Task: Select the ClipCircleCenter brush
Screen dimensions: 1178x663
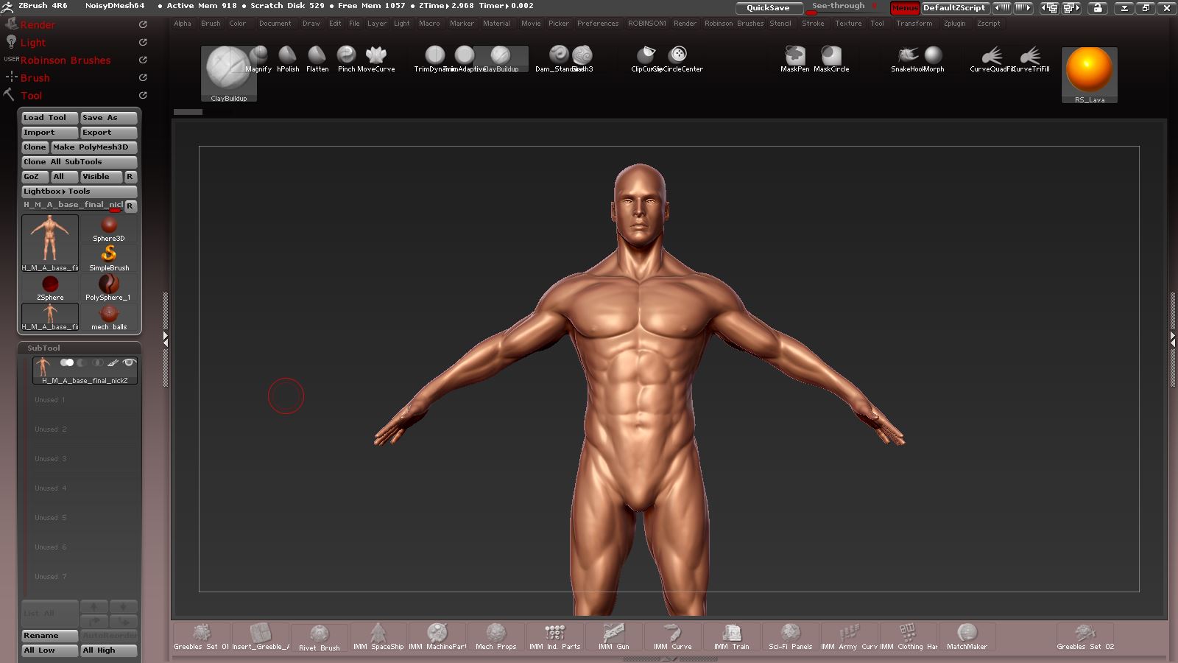Action: pyautogui.click(x=678, y=59)
